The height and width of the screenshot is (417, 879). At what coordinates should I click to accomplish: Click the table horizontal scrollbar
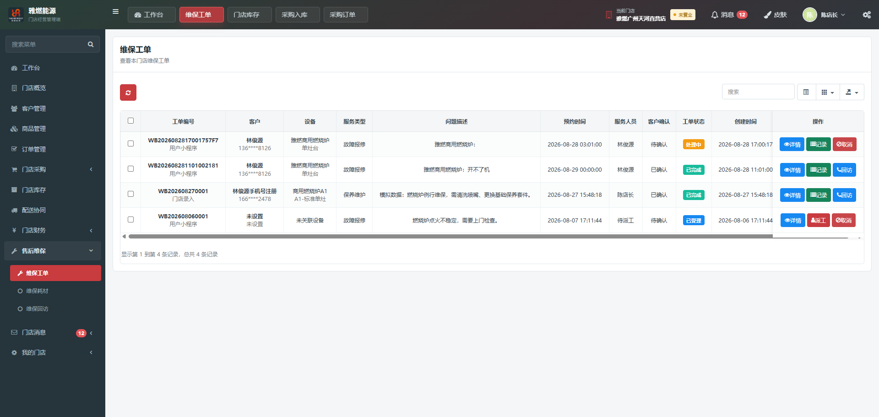click(488, 237)
